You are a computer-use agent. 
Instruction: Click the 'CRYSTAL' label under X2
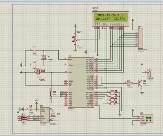click(x=53, y=124)
